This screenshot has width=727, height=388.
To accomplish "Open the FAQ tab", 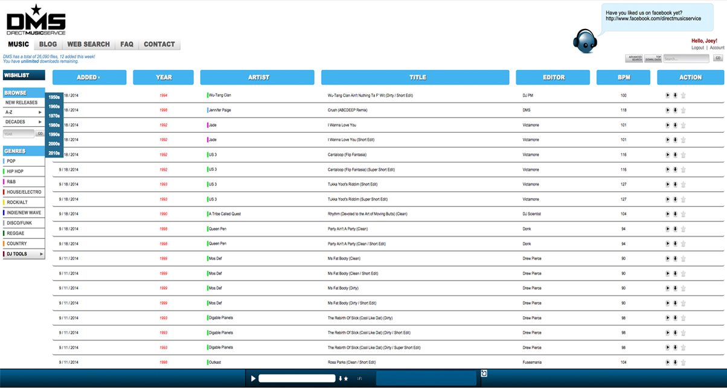I will tap(127, 45).
